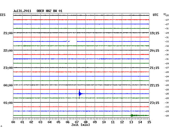Click the 01 minute axis tick label
The width and height of the screenshot is (170, 129).
coord(22,122)
